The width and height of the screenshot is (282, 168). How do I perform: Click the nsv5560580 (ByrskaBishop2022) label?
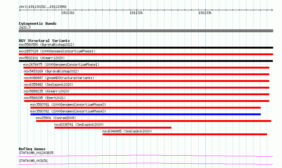(x=47, y=44)
